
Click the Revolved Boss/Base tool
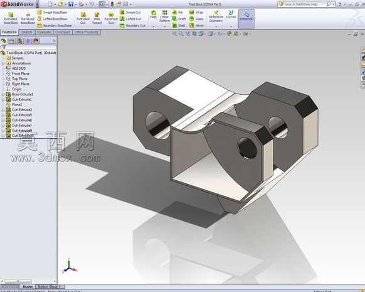[28, 18]
